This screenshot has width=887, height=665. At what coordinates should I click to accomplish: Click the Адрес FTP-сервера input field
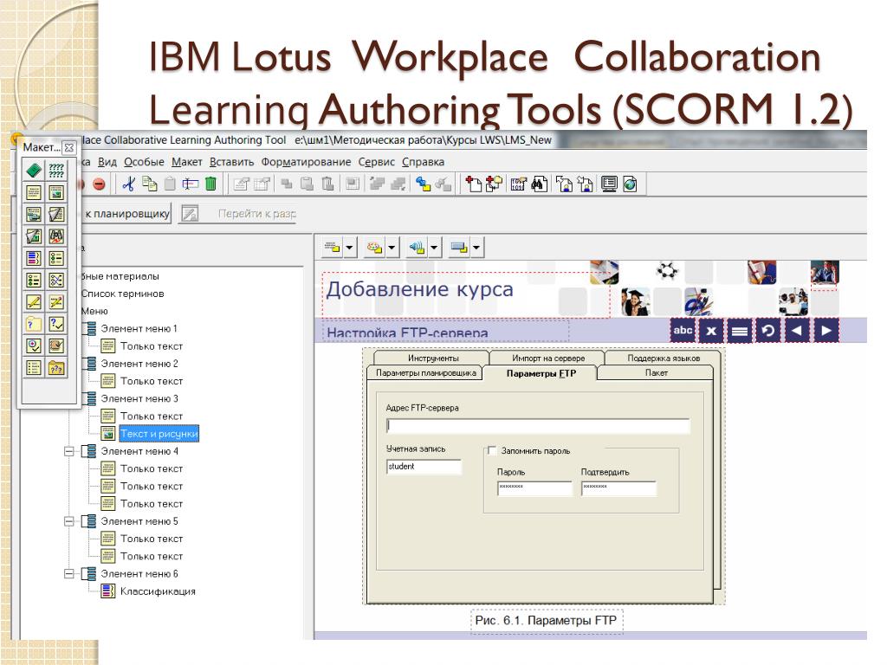tap(538, 426)
